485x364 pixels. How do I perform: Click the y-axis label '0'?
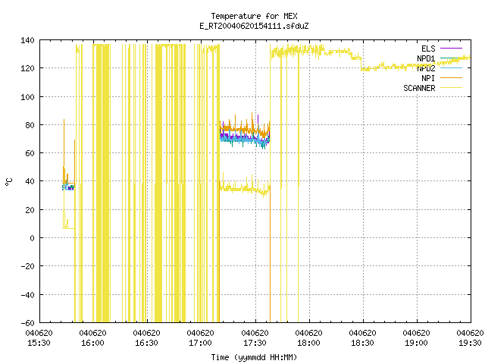[x=32, y=238]
